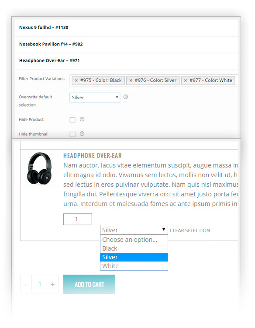Collapse the Silver color dropdown on product
The image size is (255, 328).
coord(134,230)
